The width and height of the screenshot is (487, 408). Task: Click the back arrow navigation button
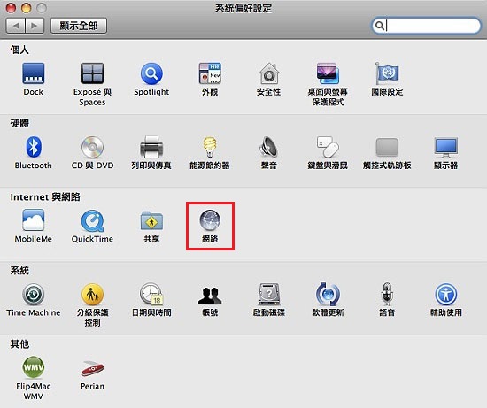click(16, 26)
